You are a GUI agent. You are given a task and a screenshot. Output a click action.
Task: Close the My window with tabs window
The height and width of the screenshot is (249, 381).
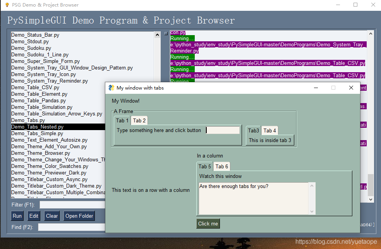tap(351, 88)
